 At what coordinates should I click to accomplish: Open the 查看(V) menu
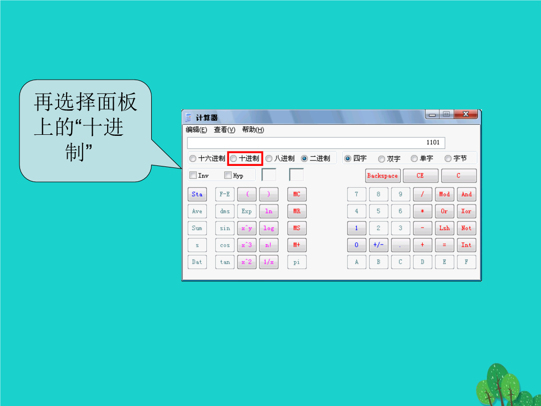pos(224,130)
